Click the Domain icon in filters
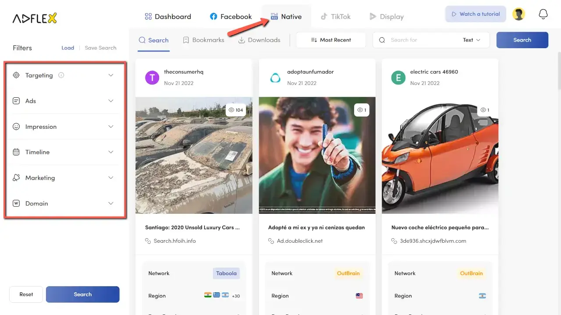Screen dimensions: 561x315 pos(16,203)
